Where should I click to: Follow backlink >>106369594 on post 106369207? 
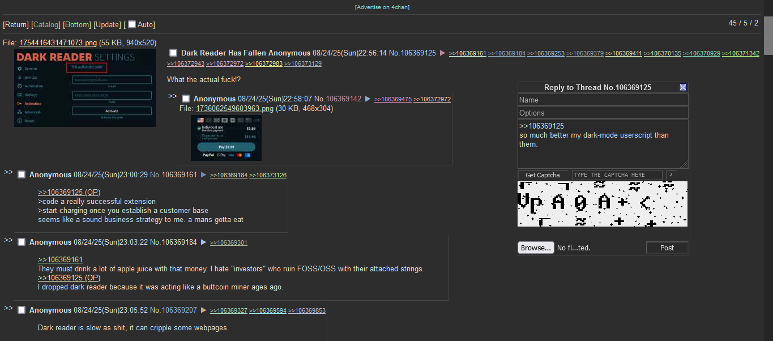[268, 310]
